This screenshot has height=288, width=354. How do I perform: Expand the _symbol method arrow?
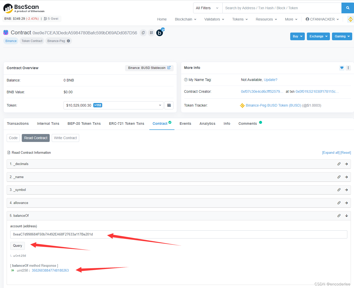pos(346,190)
